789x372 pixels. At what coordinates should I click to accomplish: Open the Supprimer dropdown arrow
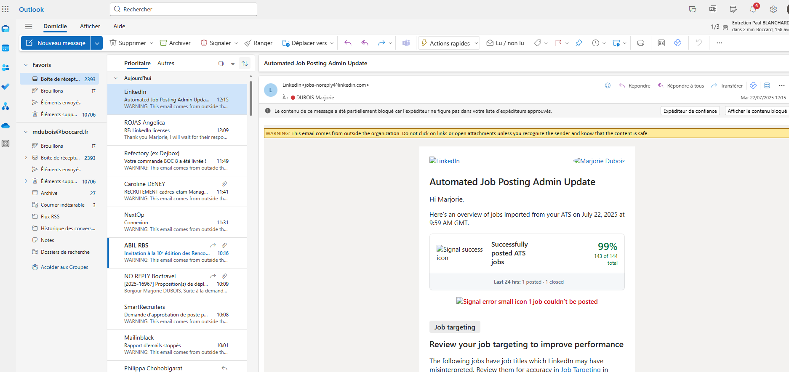coord(152,43)
